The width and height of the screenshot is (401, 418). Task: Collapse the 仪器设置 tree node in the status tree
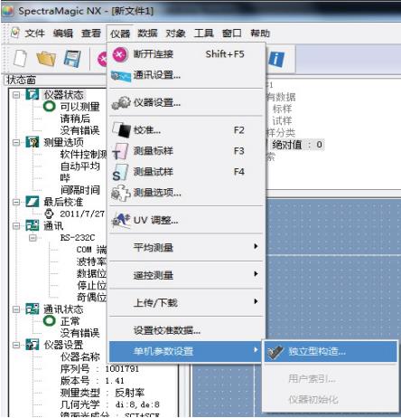16,345
